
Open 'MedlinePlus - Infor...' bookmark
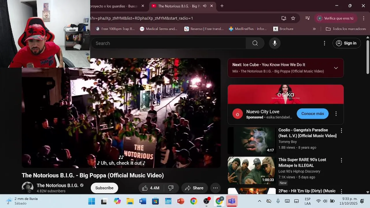pos(248,29)
